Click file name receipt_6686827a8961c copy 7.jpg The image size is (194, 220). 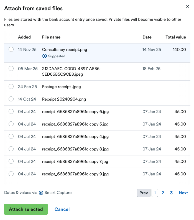[x=75, y=162]
